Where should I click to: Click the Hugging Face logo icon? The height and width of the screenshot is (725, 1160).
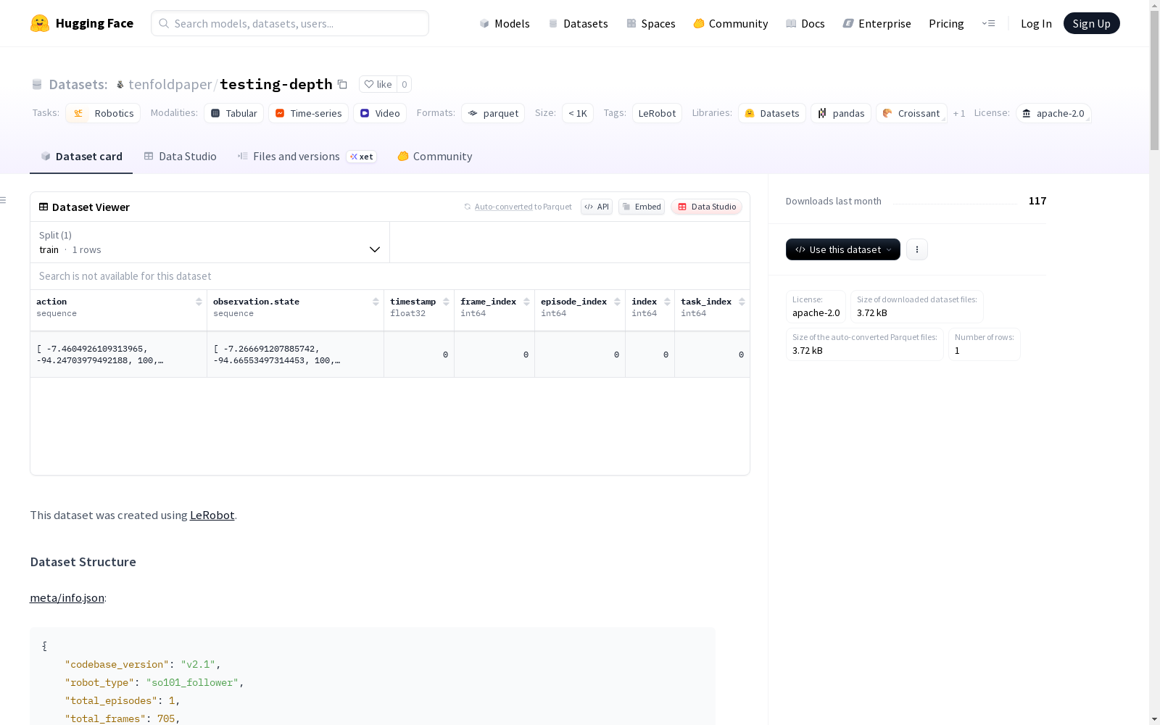tap(40, 23)
